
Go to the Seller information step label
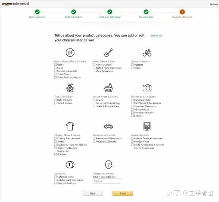(x=73, y=17)
